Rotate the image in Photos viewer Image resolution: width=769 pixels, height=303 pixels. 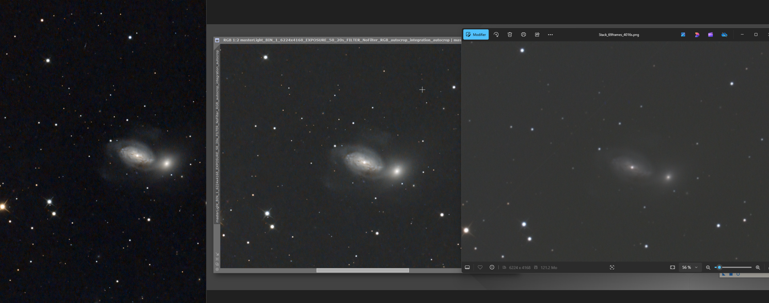click(496, 35)
